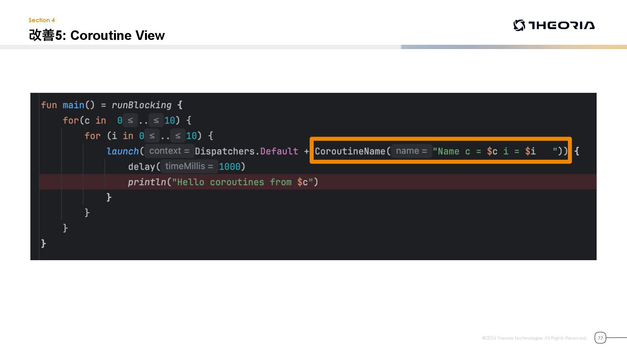Screen dimensions: 627x353
Task: Click the 'timeMillis =' parameter hint
Action: (189, 166)
